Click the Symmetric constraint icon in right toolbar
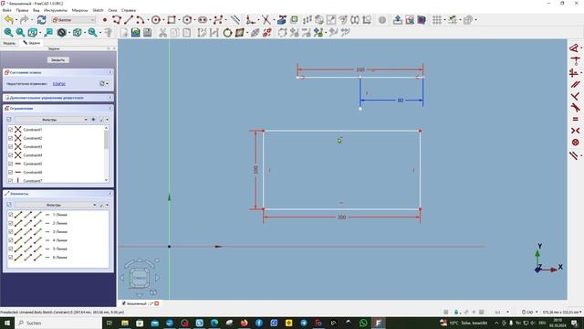The image size is (584, 329). 575,131
